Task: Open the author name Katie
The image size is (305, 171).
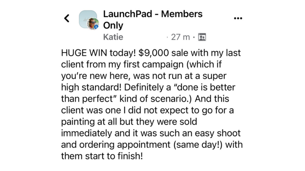Action: tap(113, 37)
